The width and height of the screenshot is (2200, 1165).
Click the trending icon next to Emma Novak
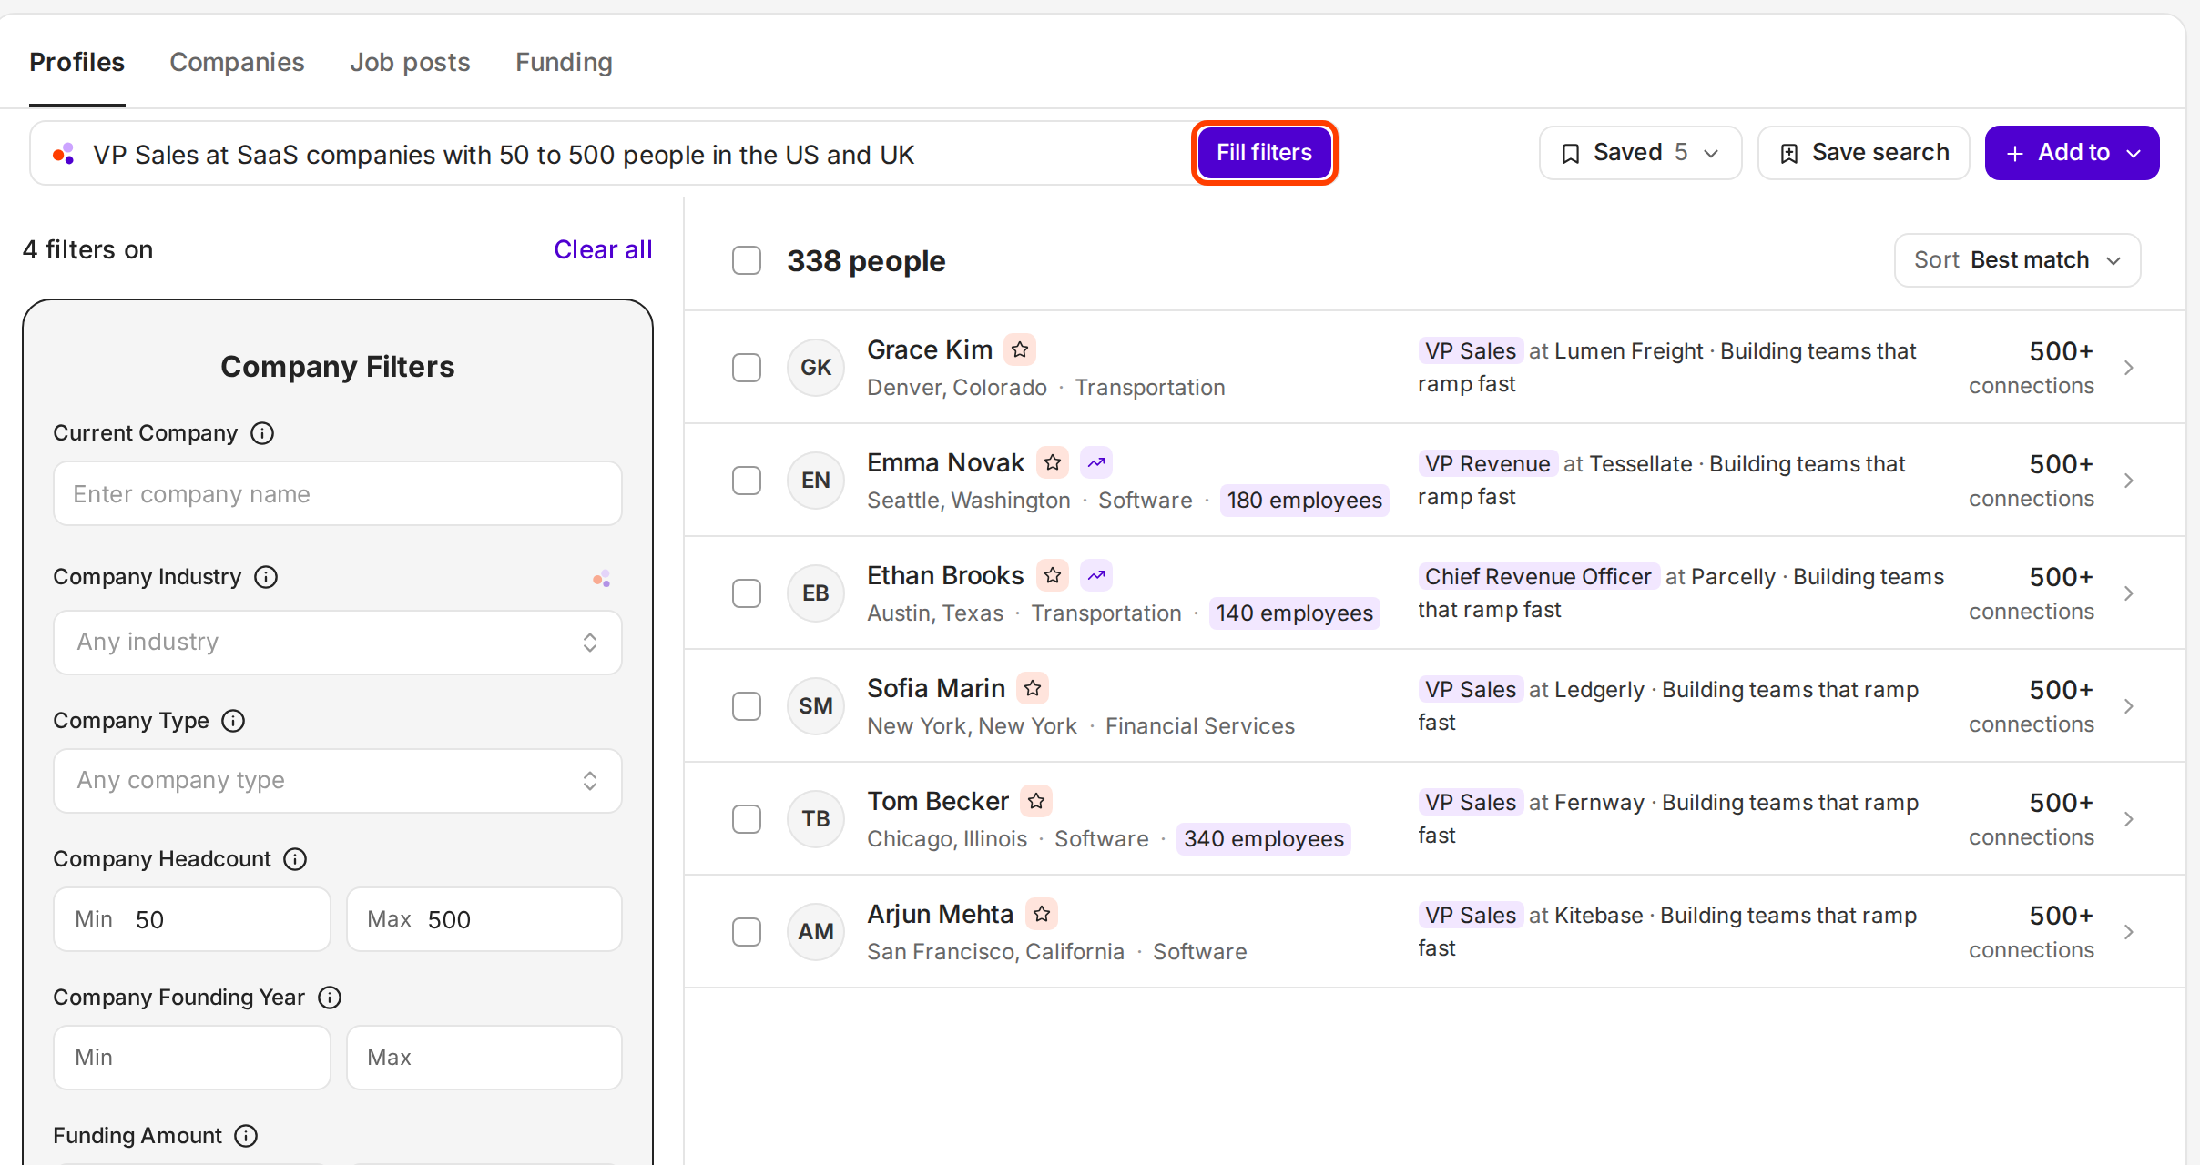1096,462
